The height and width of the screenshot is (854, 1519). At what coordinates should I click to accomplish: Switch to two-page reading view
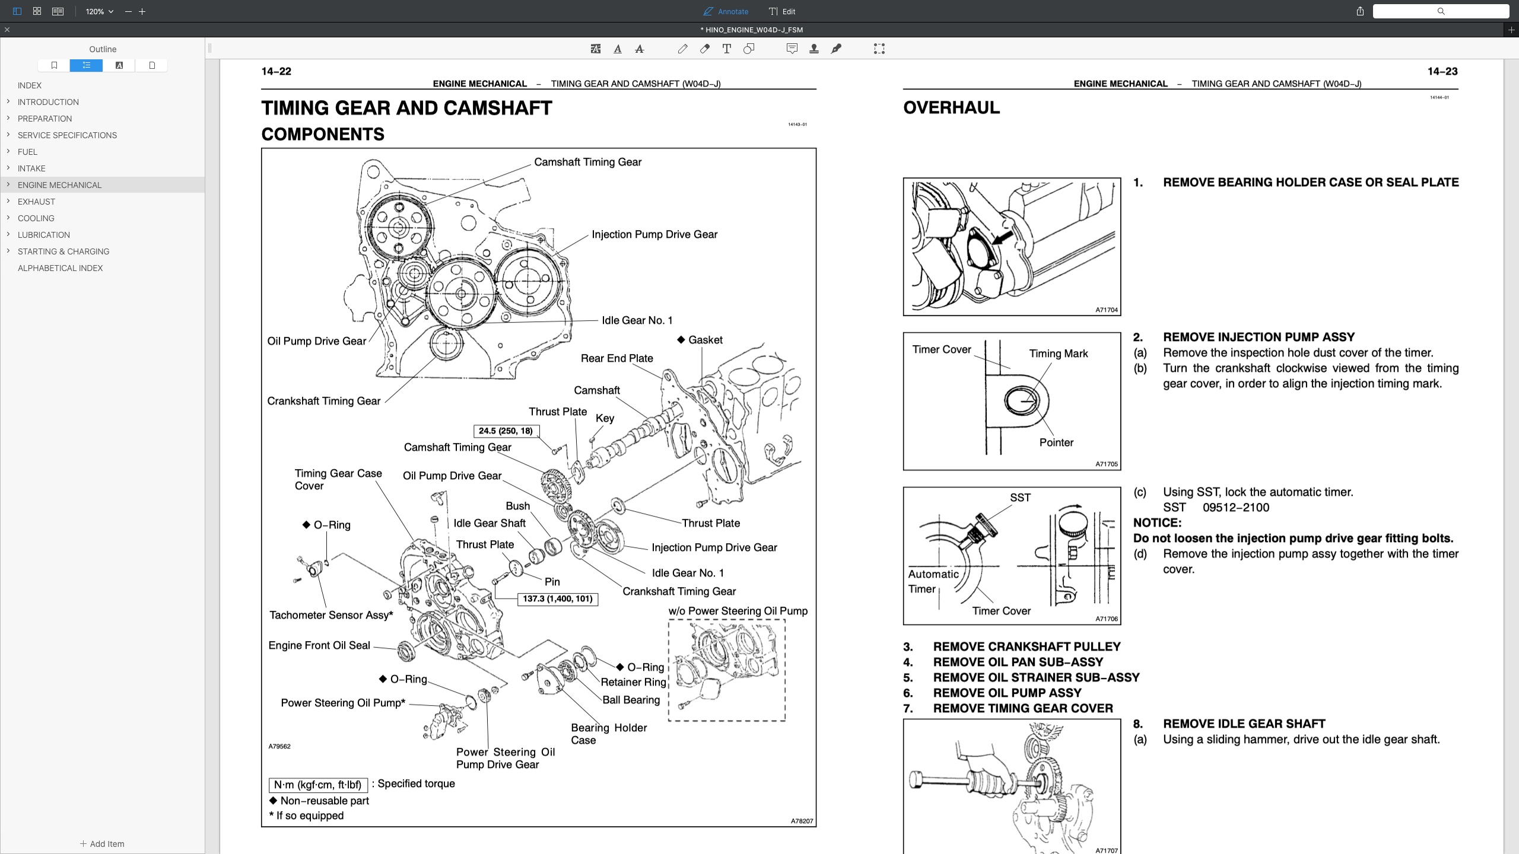[x=58, y=11]
